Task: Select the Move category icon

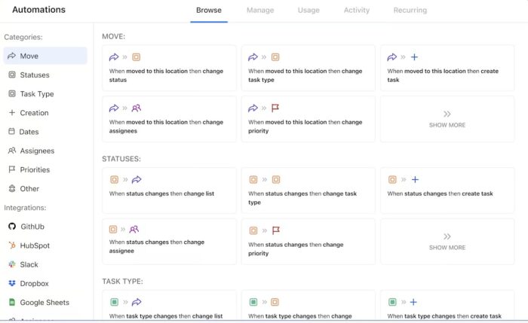Action: pyautogui.click(x=12, y=56)
